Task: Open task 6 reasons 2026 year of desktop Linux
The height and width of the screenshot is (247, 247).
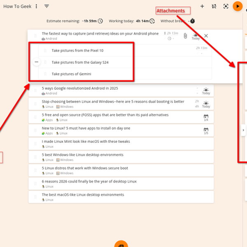Action: [x=89, y=182]
